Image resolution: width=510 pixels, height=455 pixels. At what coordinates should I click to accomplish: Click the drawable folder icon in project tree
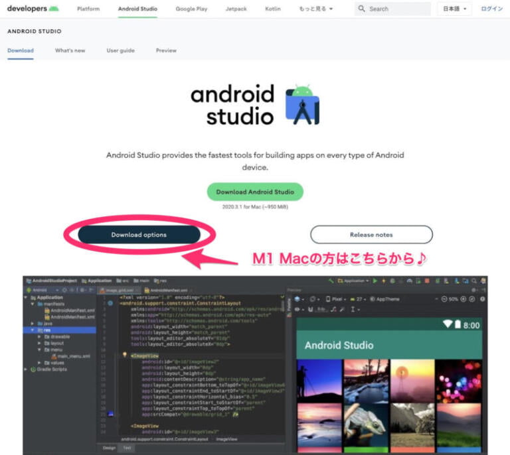pyautogui.click(x=46, y=337)
